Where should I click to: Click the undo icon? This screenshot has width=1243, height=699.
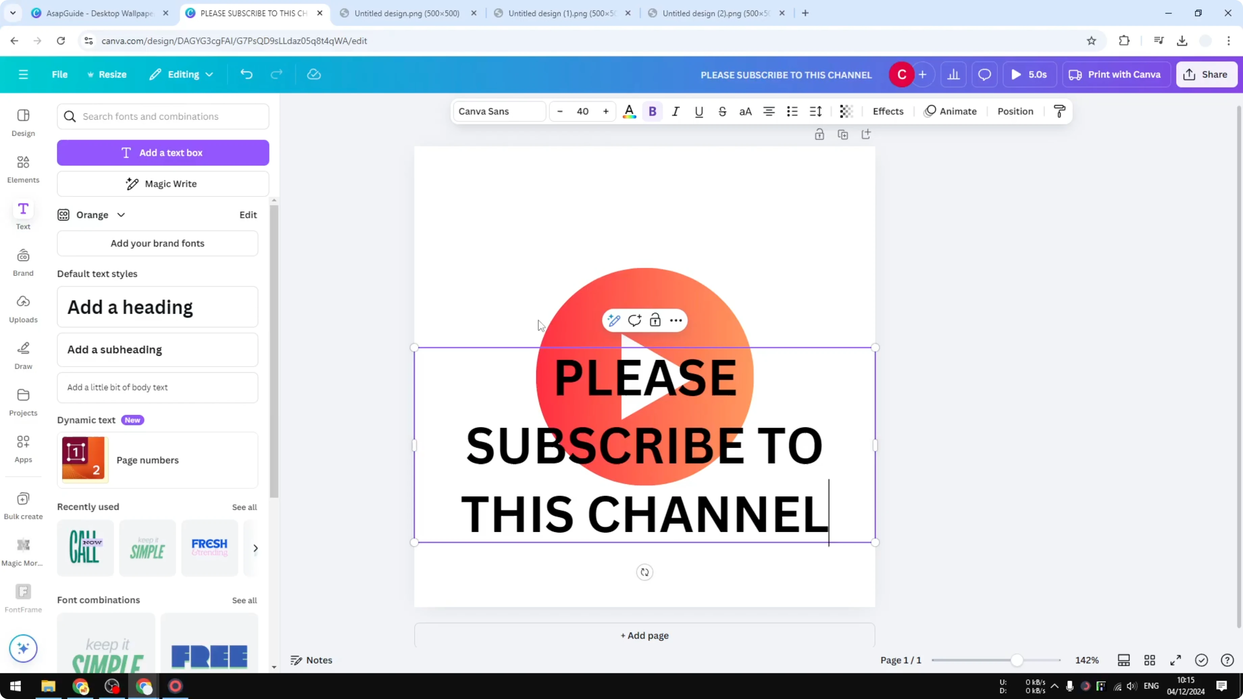tap(246, 74)
